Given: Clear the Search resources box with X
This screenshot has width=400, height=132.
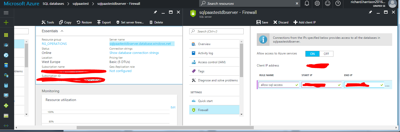Looking at the screenshot, I should point(297,4).
